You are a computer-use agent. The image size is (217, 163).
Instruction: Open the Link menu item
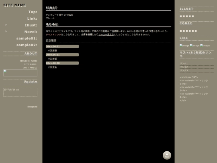click(x=32, y=19)
